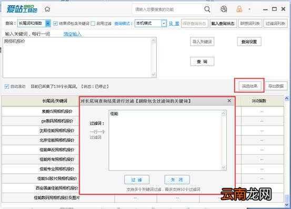Viewport: 291px width, 209px height.
Task: Select row 佳能数码照相机报价及图片
Action: pyautogui.click(x=57, y=198)
